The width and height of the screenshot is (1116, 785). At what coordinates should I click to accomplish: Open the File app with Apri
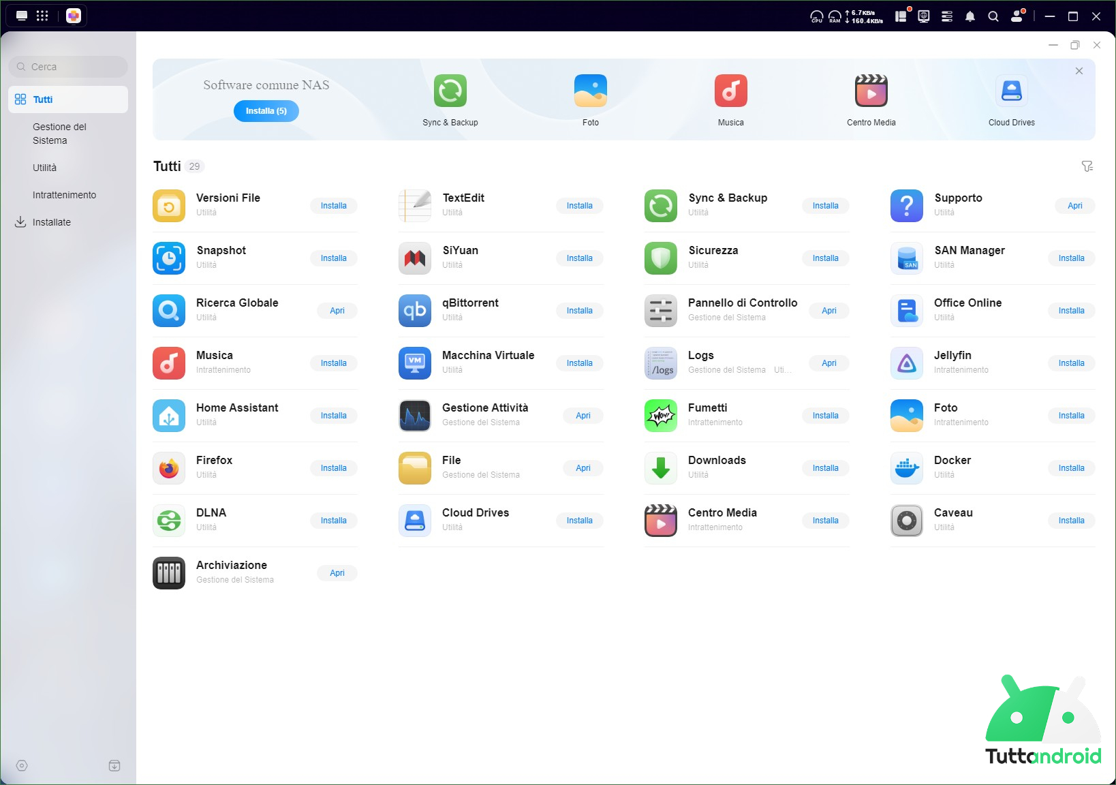point(583,468)
